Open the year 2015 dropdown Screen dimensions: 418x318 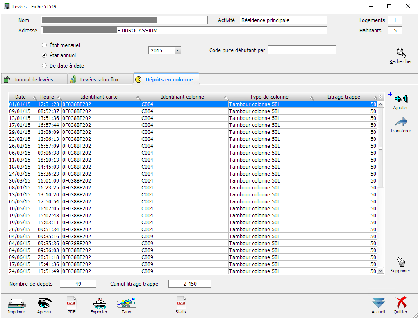(x=177, y=50)
